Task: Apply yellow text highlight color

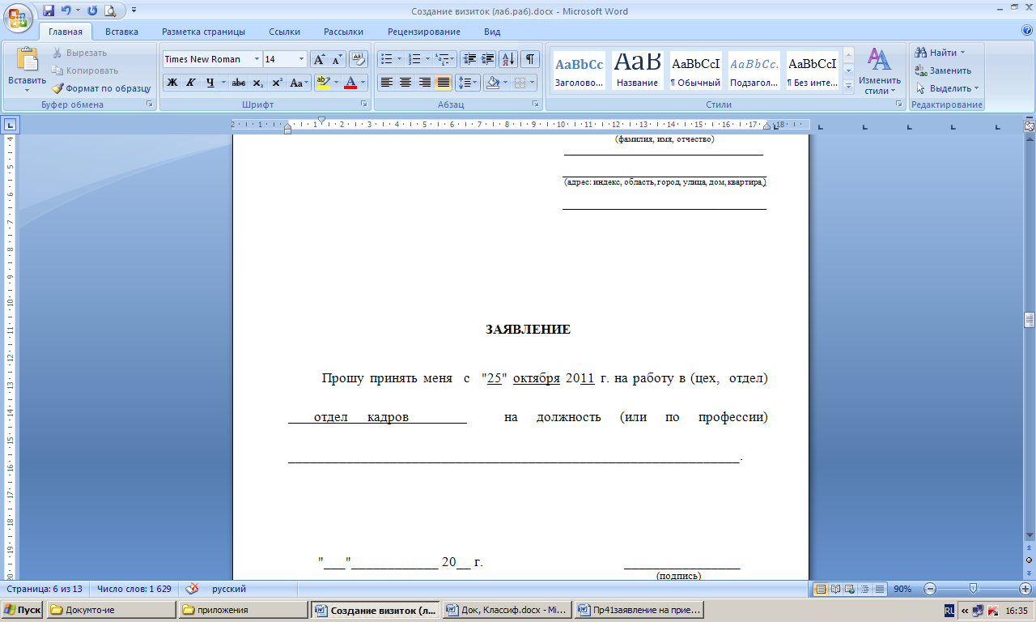Action: click(x=322, y=83)
